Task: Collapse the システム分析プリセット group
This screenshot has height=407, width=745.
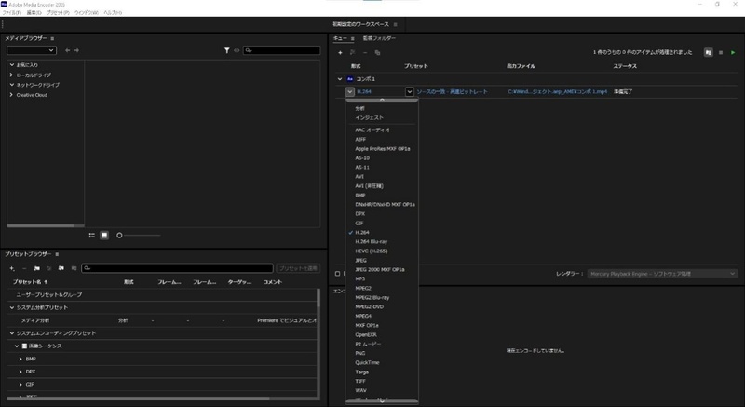Action: pos(12,307)
